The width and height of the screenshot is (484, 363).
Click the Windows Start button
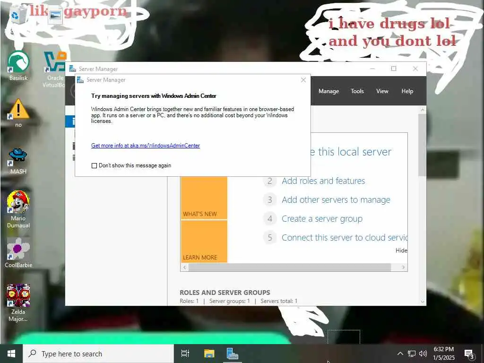point(11,354)
